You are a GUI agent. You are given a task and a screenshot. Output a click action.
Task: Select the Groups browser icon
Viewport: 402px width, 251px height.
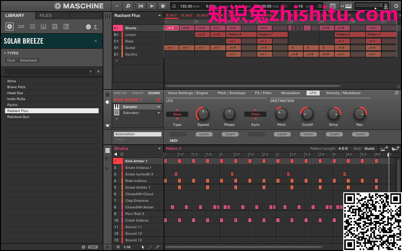(21, 27)
